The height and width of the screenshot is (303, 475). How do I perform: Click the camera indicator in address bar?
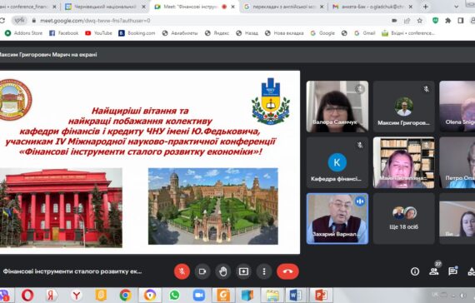pyautogui.click(x=394, y=21)
